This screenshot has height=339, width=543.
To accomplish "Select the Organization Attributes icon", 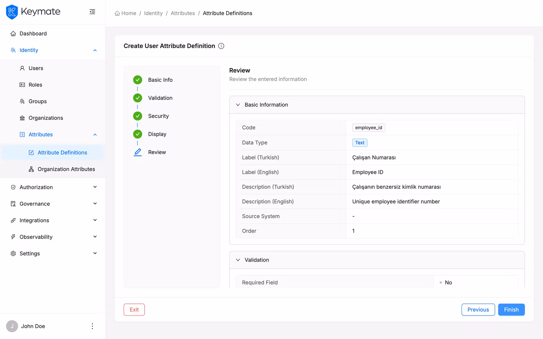I will click(x=31, y=169).
